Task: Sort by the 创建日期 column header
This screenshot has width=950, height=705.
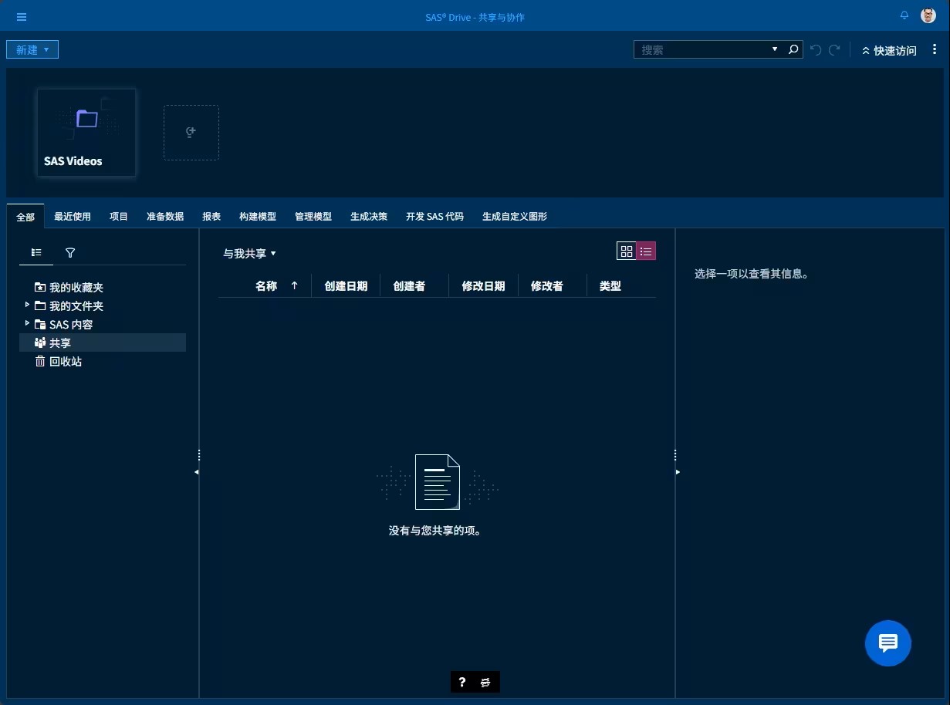Action: (346, 285)
